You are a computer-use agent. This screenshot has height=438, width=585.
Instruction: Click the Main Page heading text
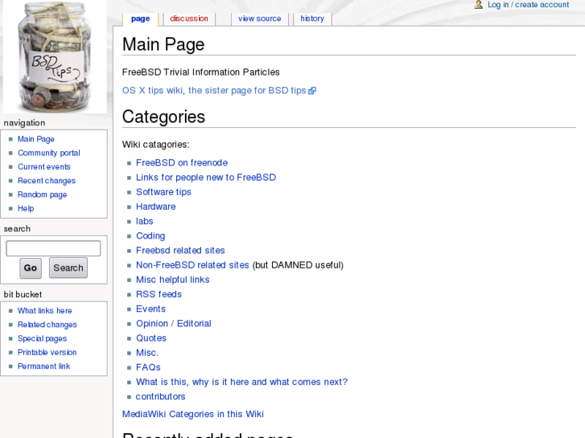point(163,44)
